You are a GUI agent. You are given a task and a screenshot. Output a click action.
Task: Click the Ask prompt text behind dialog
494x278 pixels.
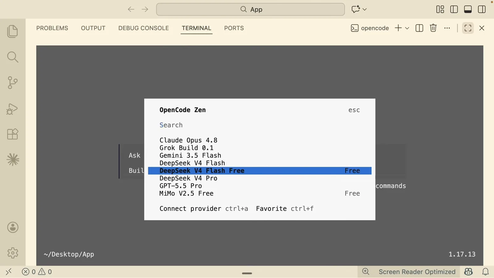[135, 155]
